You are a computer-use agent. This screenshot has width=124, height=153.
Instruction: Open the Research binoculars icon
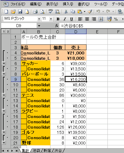coord(58,11)
